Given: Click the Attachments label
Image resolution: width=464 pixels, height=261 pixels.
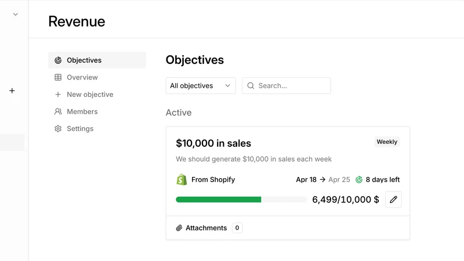Looking at the screenshot, I should pyautogui.click(x=206, y=228).
